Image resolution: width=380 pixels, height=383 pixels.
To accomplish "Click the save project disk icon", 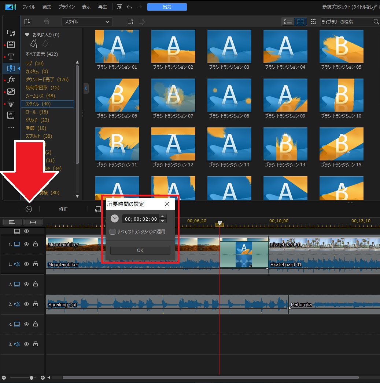I will pyautogui.click(x=119, y=7).
